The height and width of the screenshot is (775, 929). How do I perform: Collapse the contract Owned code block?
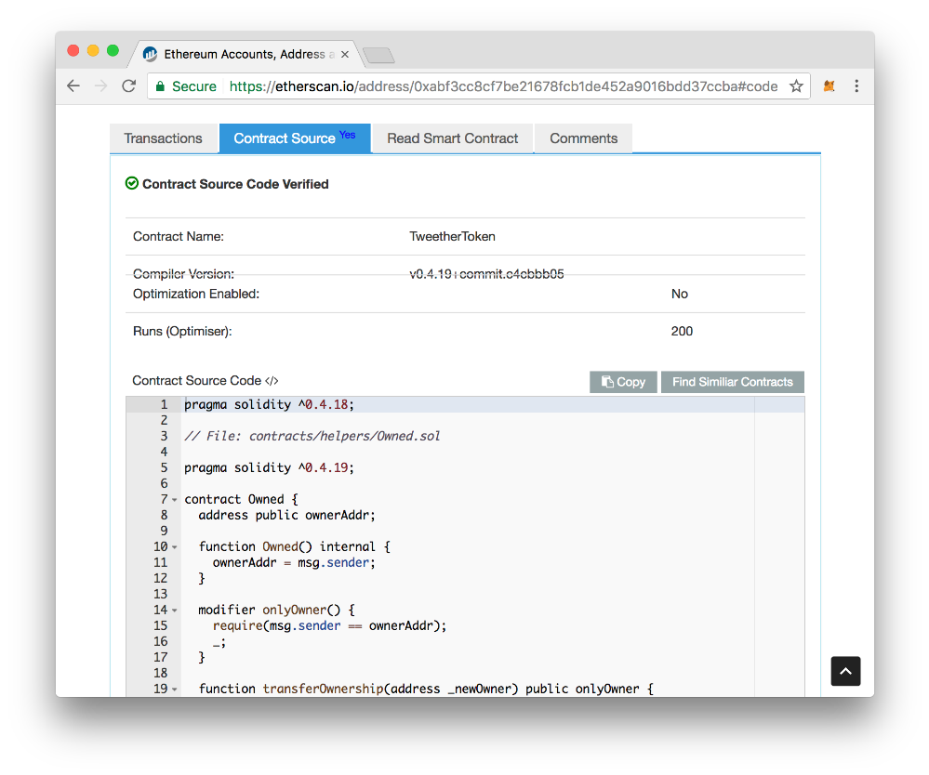175,500
